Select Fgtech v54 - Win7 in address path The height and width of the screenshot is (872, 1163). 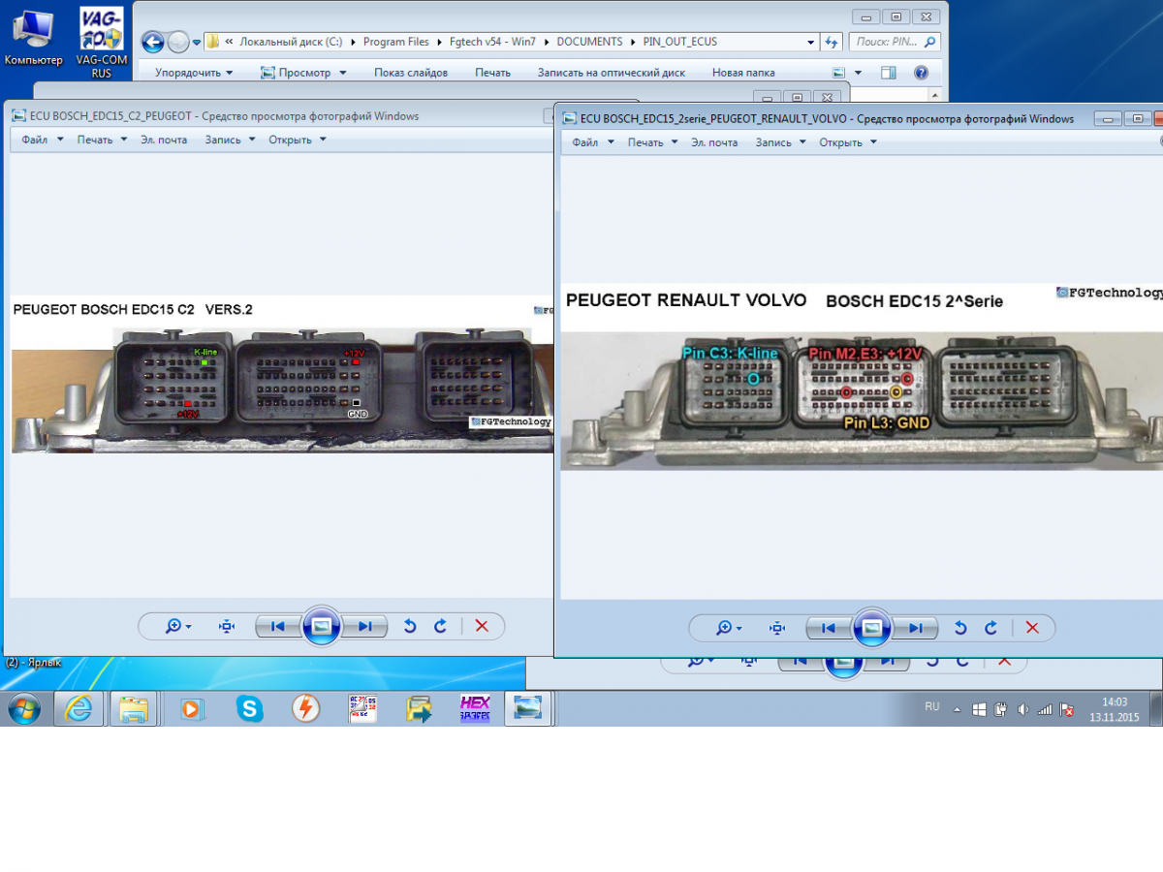tap(493, 43)
